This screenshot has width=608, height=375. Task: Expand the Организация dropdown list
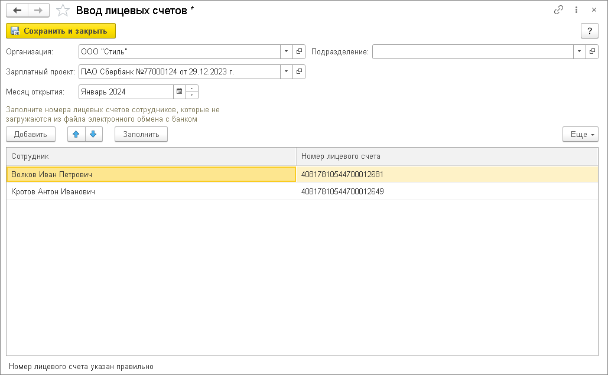point(286,51)
